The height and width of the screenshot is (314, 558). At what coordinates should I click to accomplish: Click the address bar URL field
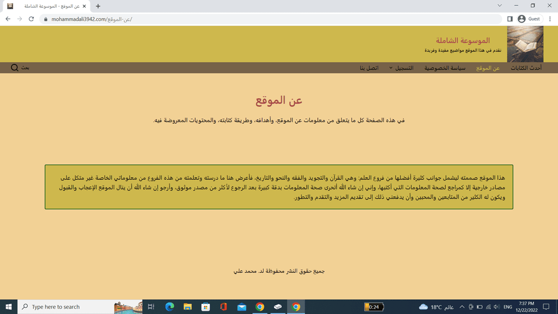(x=270, y=19)
